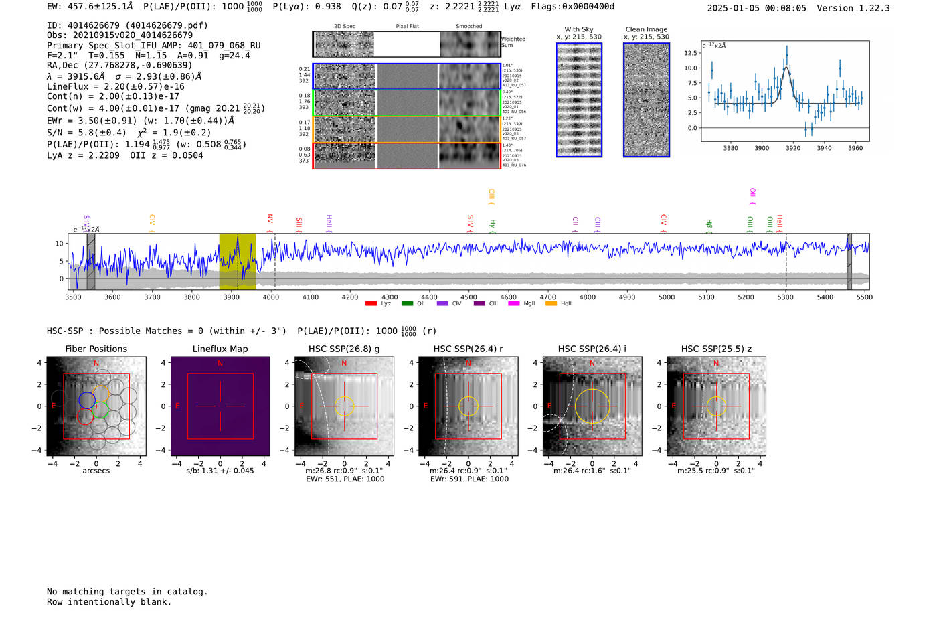
Task: Click the 2025-01-05 00:08:05 timestamp
Action: pyautogui.click(x=756, y=8)
